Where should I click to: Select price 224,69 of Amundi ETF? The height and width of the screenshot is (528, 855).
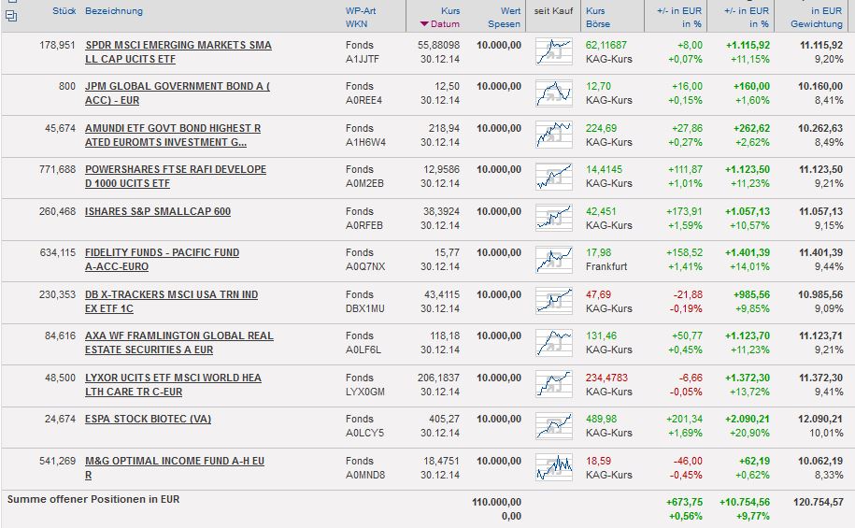click(x=601, y=128)
